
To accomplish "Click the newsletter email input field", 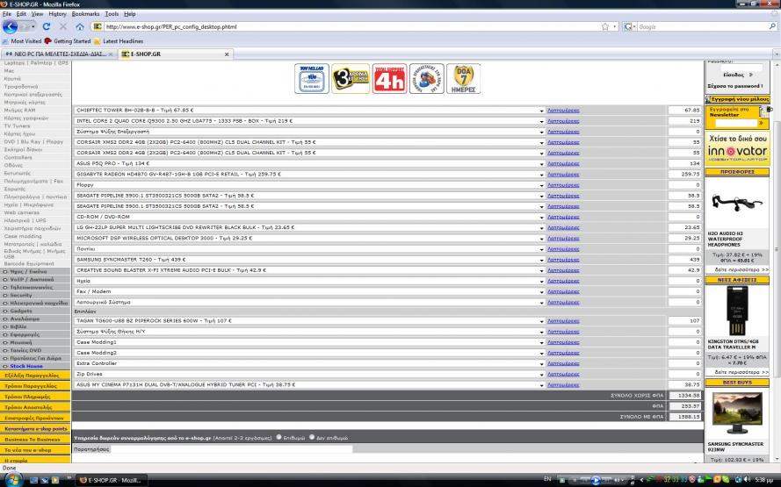I will [735, 122].
